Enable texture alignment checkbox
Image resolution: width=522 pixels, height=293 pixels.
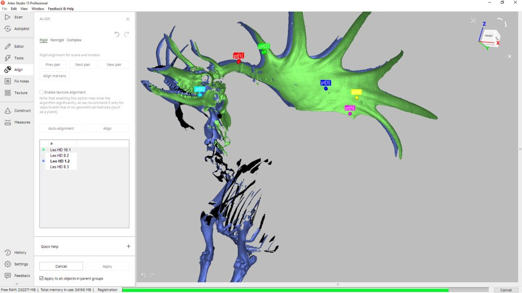[42, 92]
